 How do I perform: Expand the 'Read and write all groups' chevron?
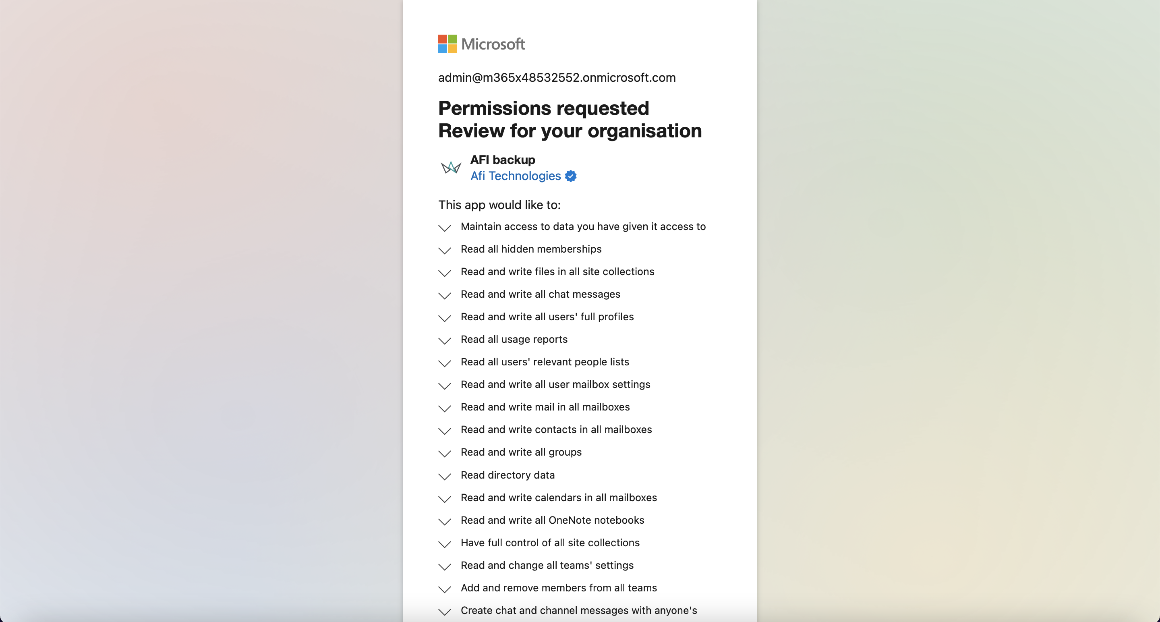[444, 453]
